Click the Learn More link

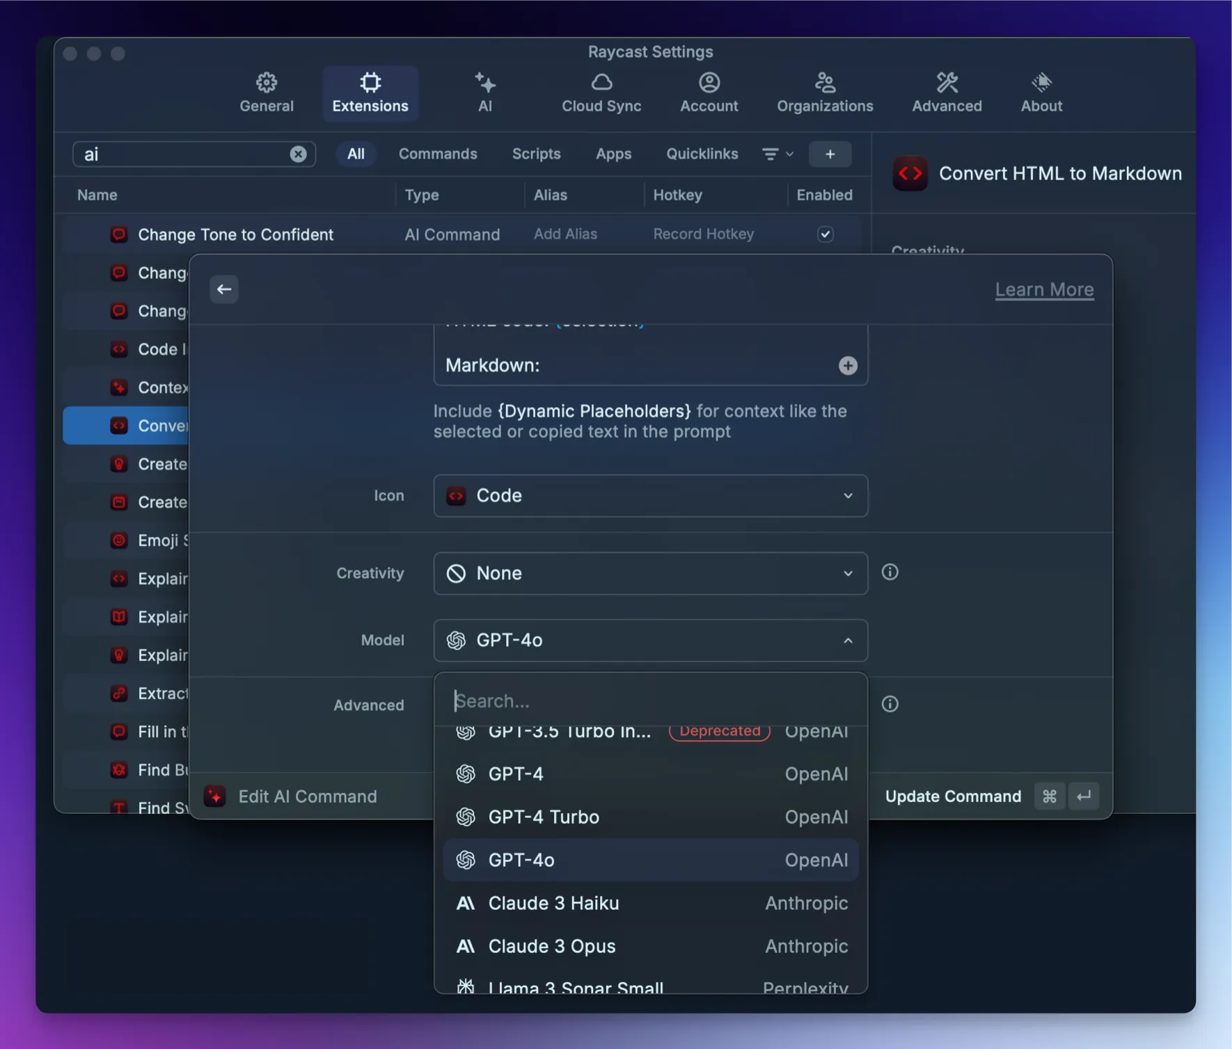[x=1044, y=289]
